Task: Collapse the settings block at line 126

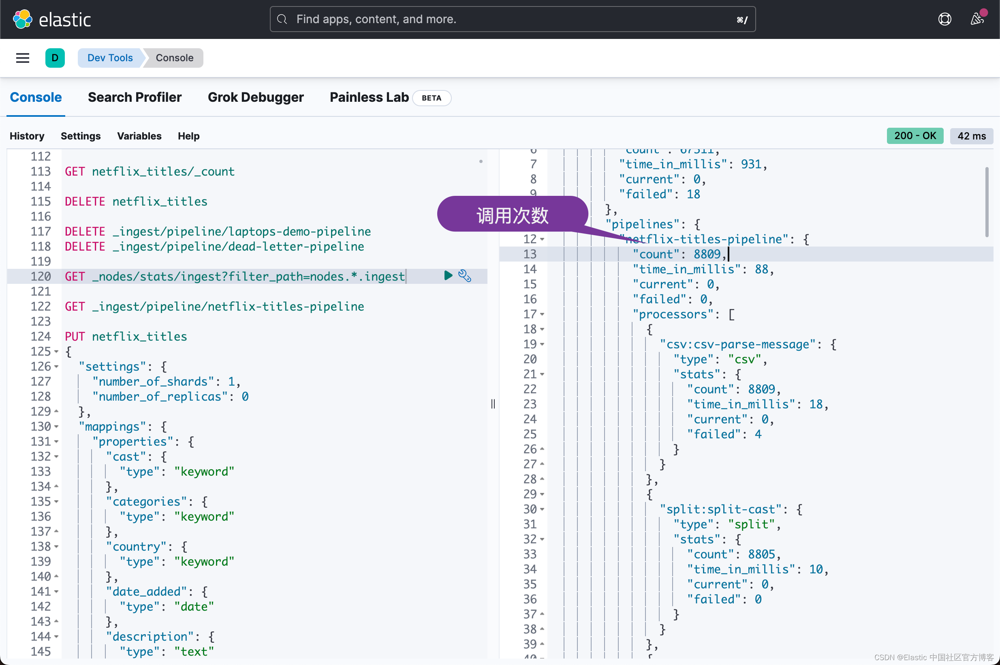Action: (56, 367)
